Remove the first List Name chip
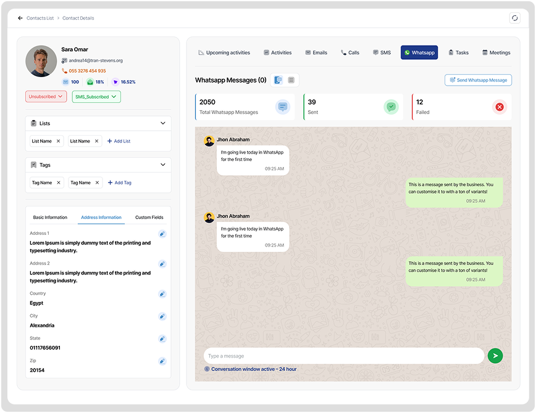 59,141
